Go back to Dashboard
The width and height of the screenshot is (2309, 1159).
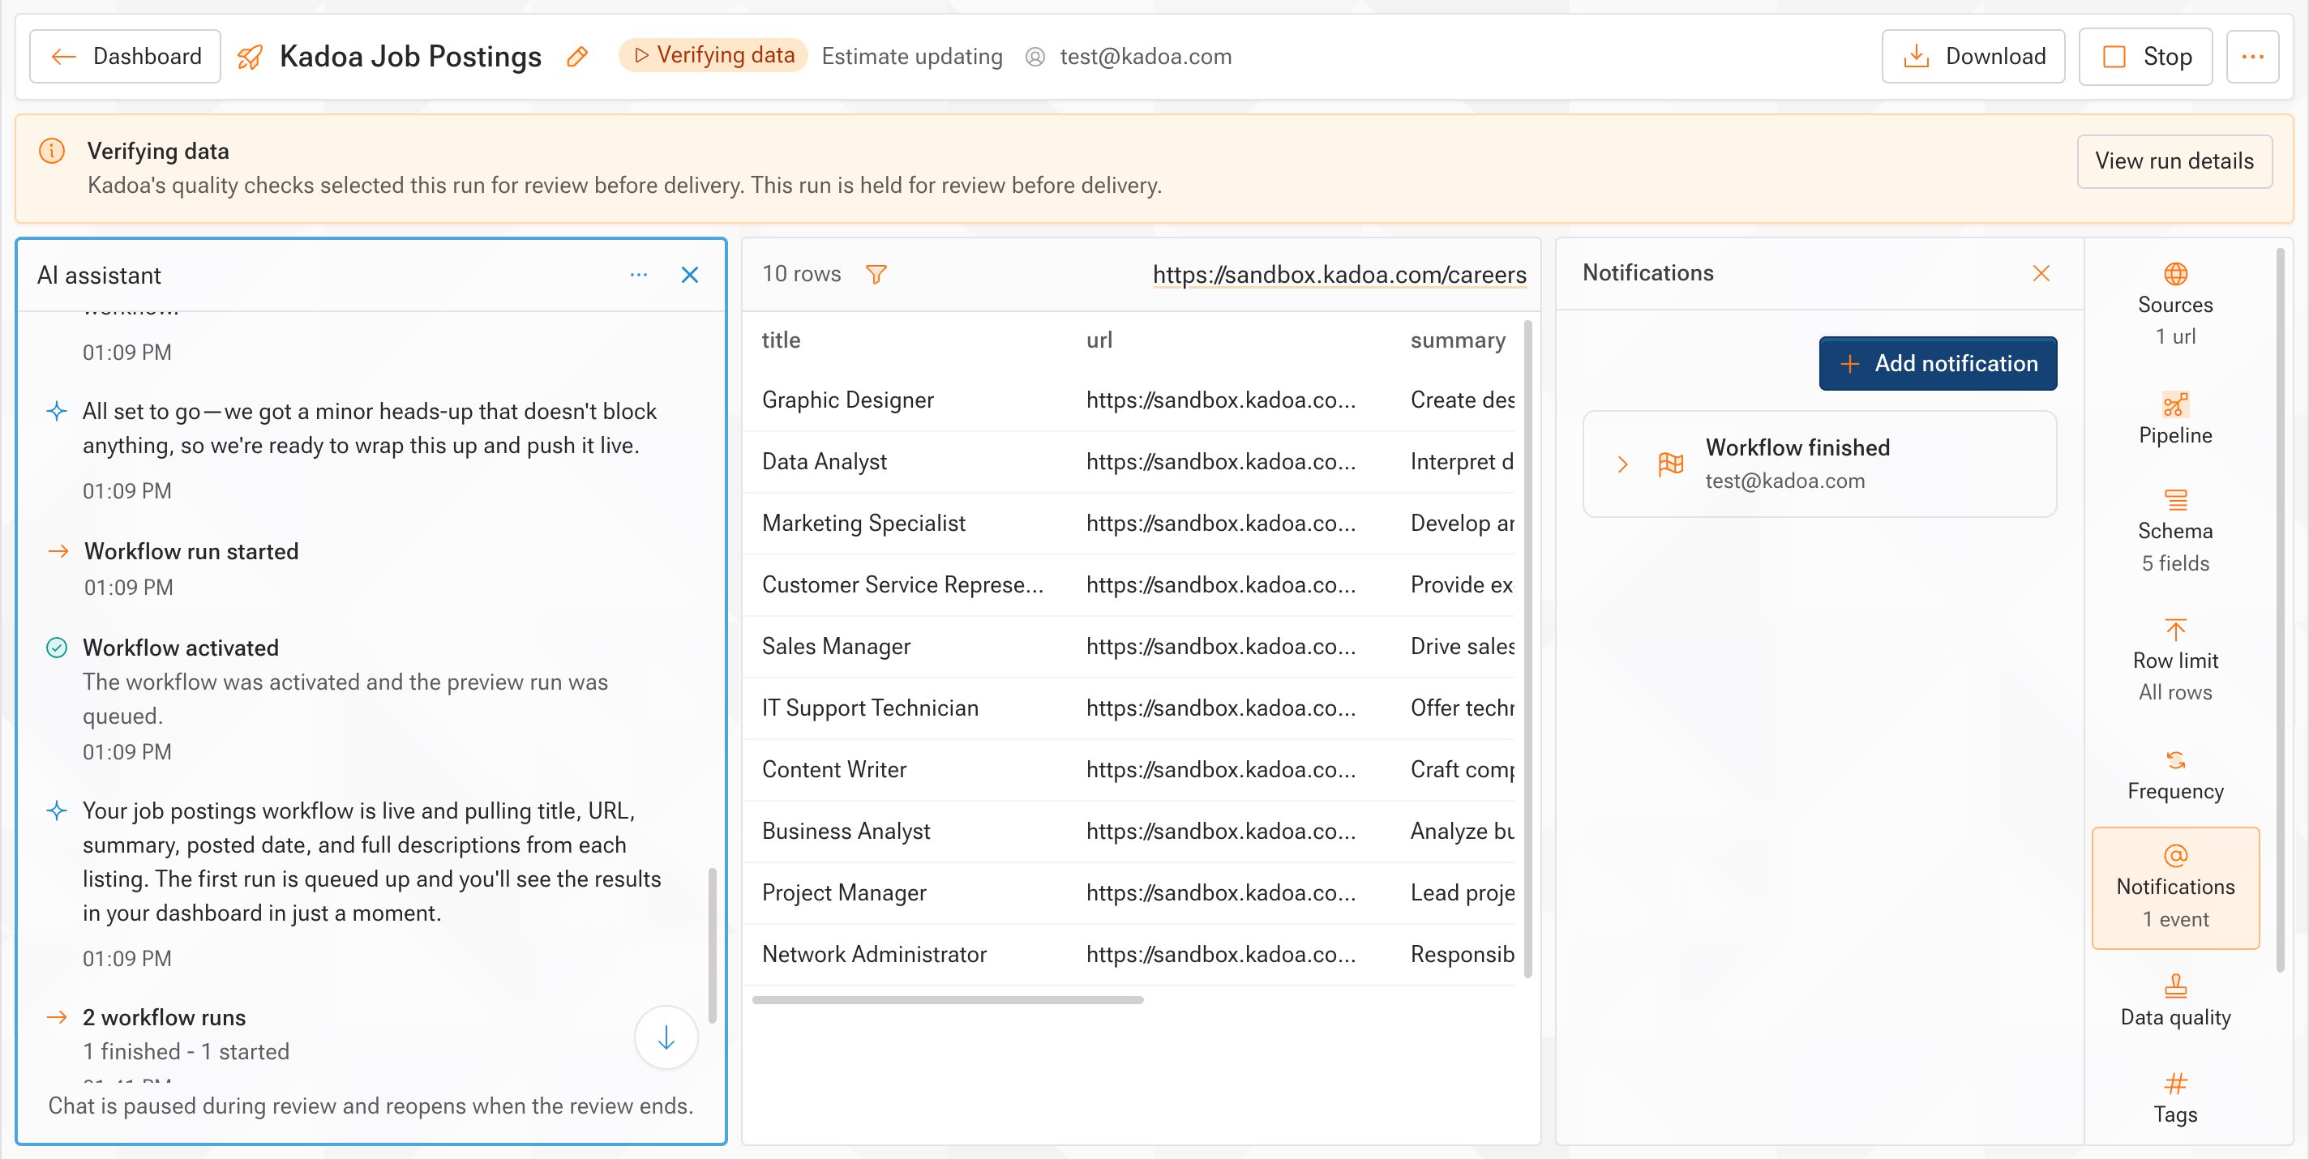(x=125, y=57)
